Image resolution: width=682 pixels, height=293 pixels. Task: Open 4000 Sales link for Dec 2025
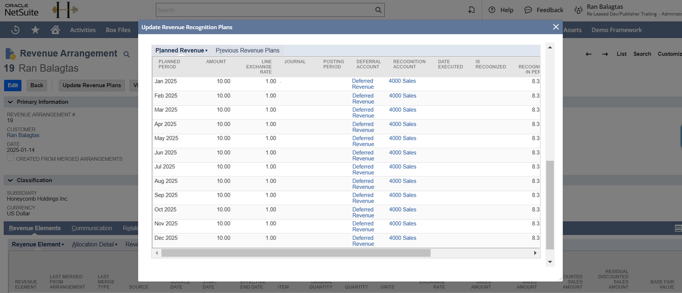pos(402,238)
